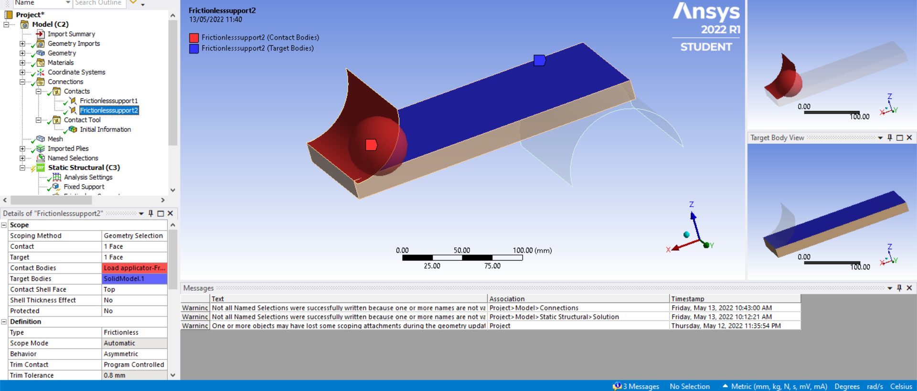Click the Connections folder icon
This screenshot has width=917, height=391.
(x=41, y=82)
